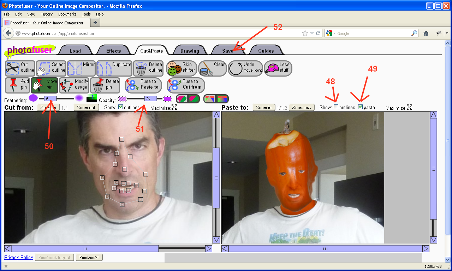
Task: Click the Move pin tool
Action: tap(44, 85)
